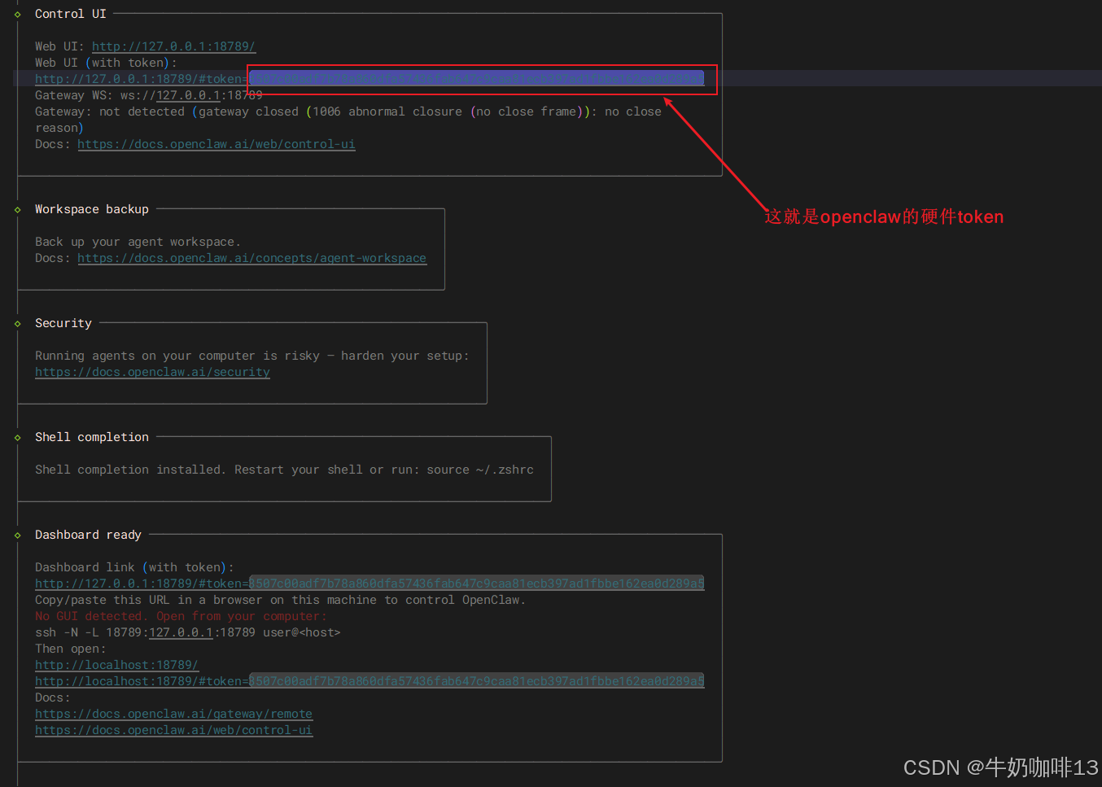Click the diamond marker beside Shell completion
1102x787 pixels.
click(17, 437)
